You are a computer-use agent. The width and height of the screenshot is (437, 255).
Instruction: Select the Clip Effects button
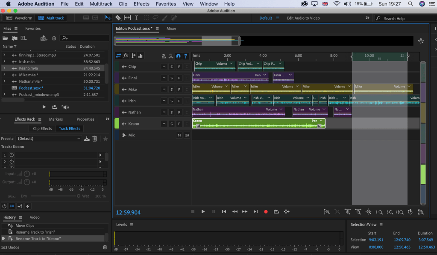click(x=42, y=128)
